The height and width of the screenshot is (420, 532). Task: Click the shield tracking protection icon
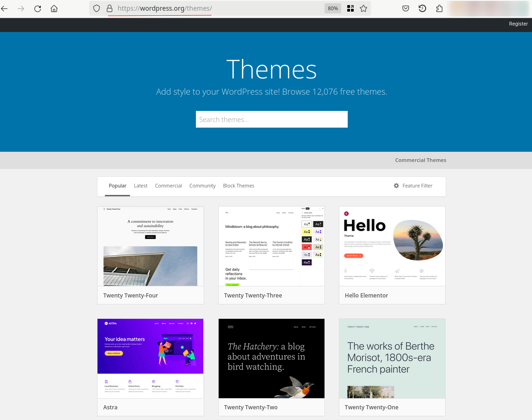click(97, 8)
